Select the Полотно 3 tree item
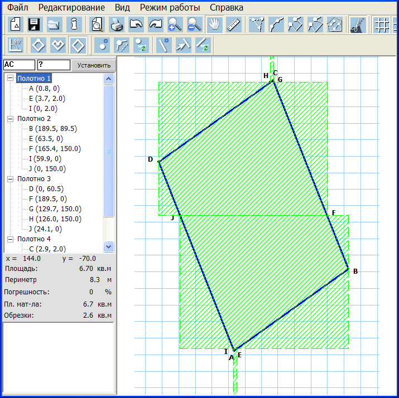This screenshot has width=399, height=398. (34, 179)
